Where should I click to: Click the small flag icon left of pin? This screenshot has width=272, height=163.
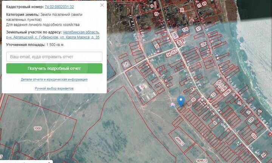click(x=173, y=105)
